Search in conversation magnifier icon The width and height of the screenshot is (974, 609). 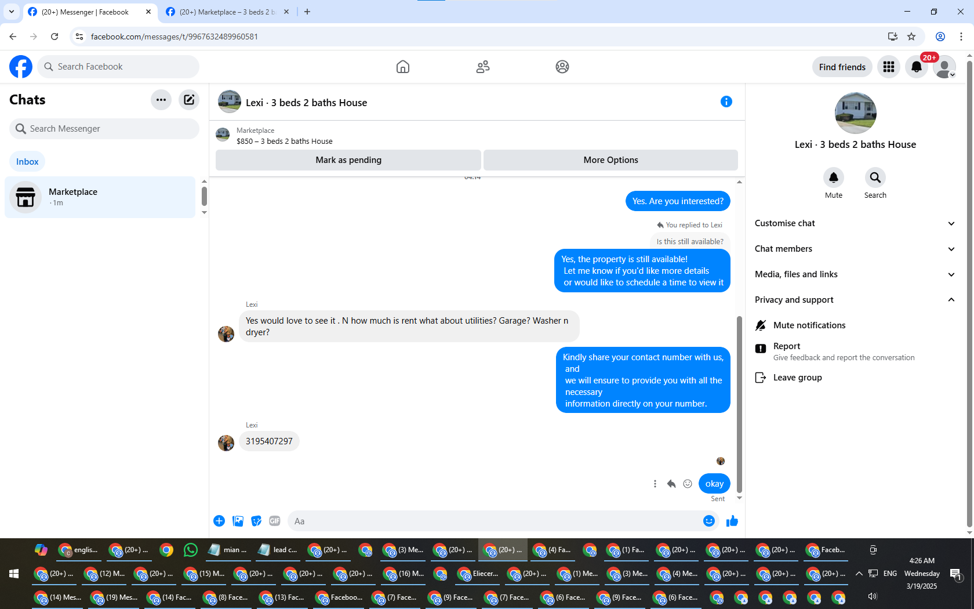coord(875,177)
